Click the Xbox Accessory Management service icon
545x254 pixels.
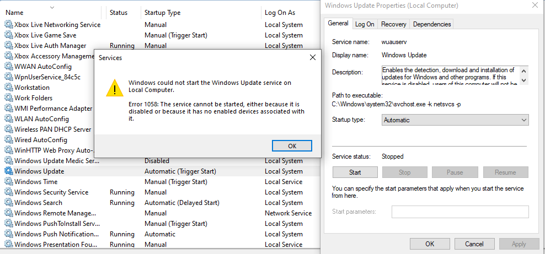[8, 56]
